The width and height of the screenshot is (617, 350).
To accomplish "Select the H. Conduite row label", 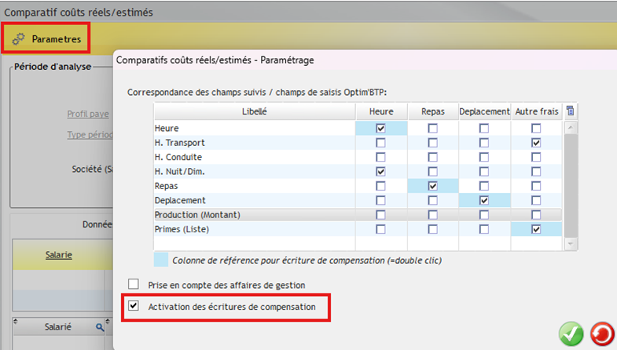I will [x=178, y=157].
